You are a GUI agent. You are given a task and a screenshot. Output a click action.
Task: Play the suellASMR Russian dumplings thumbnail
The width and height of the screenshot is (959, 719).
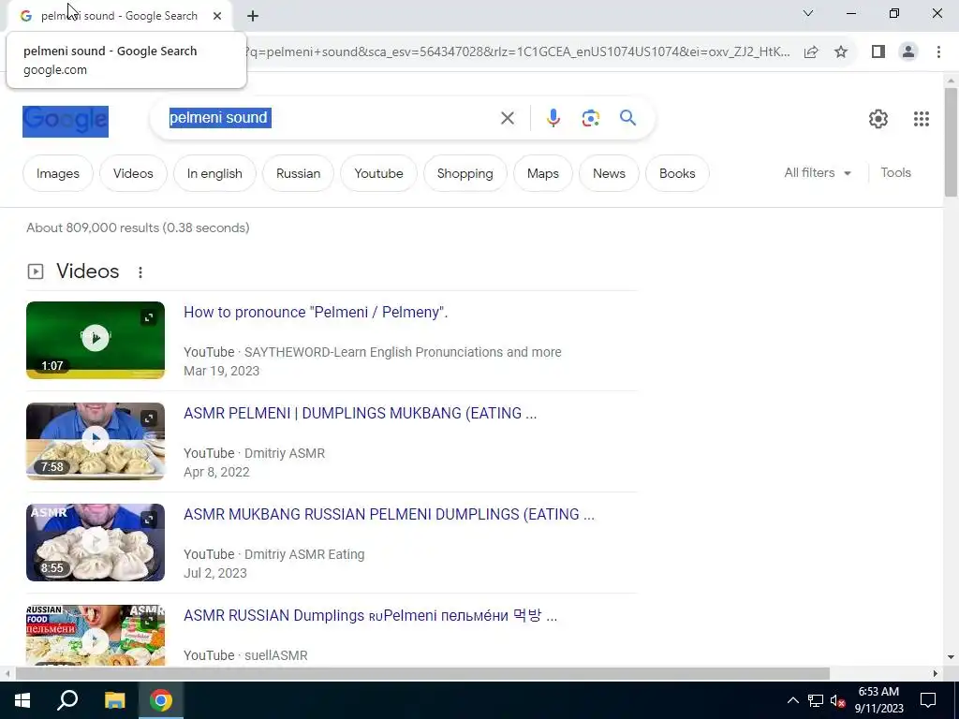click(96, 635)
